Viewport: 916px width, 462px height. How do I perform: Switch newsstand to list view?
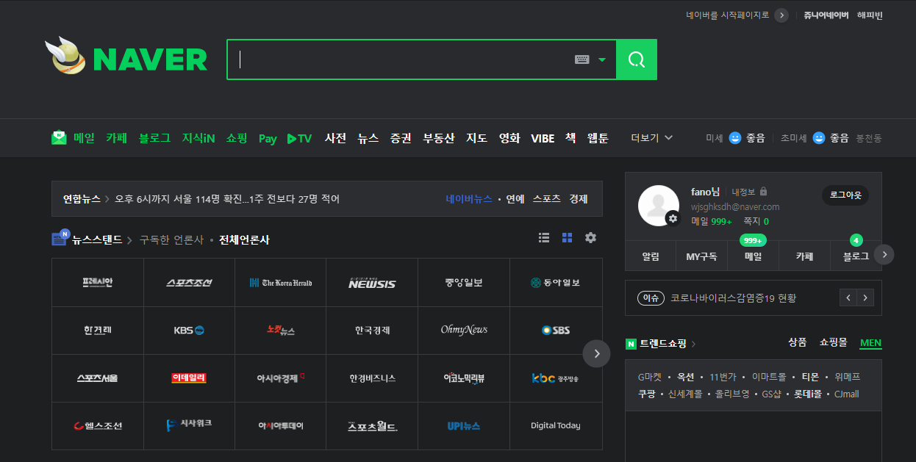(x=544, y=238)
